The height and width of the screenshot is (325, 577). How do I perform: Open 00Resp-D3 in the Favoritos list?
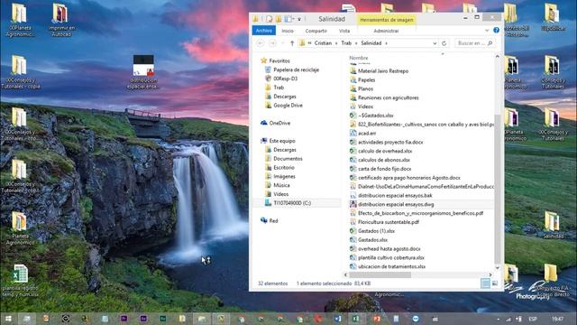[x=285, y=79]
